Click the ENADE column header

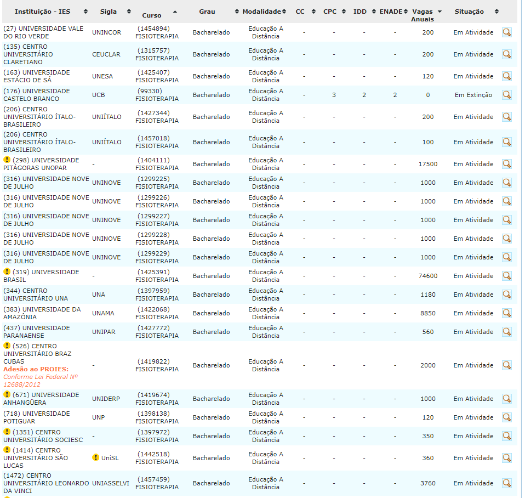pos(391,12)
